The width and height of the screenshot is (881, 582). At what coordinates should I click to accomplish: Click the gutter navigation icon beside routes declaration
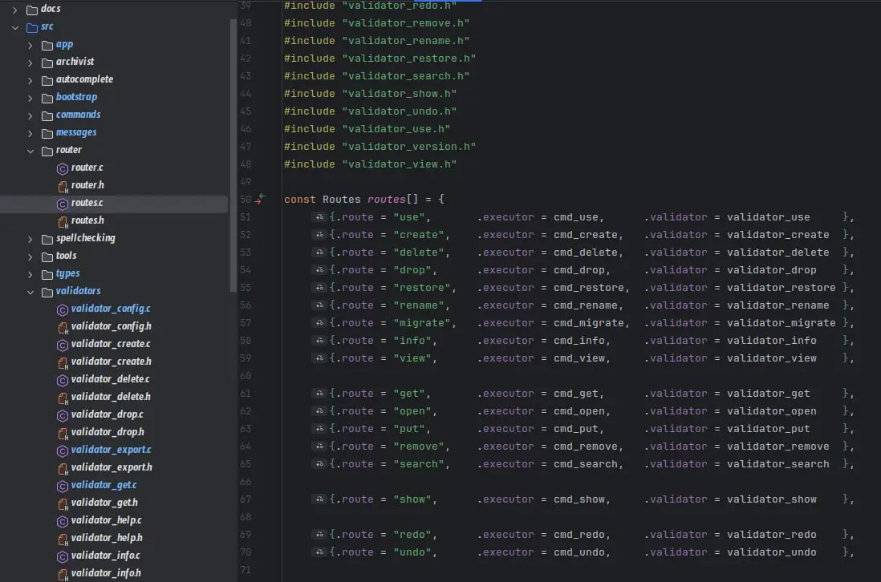[260, 199]
